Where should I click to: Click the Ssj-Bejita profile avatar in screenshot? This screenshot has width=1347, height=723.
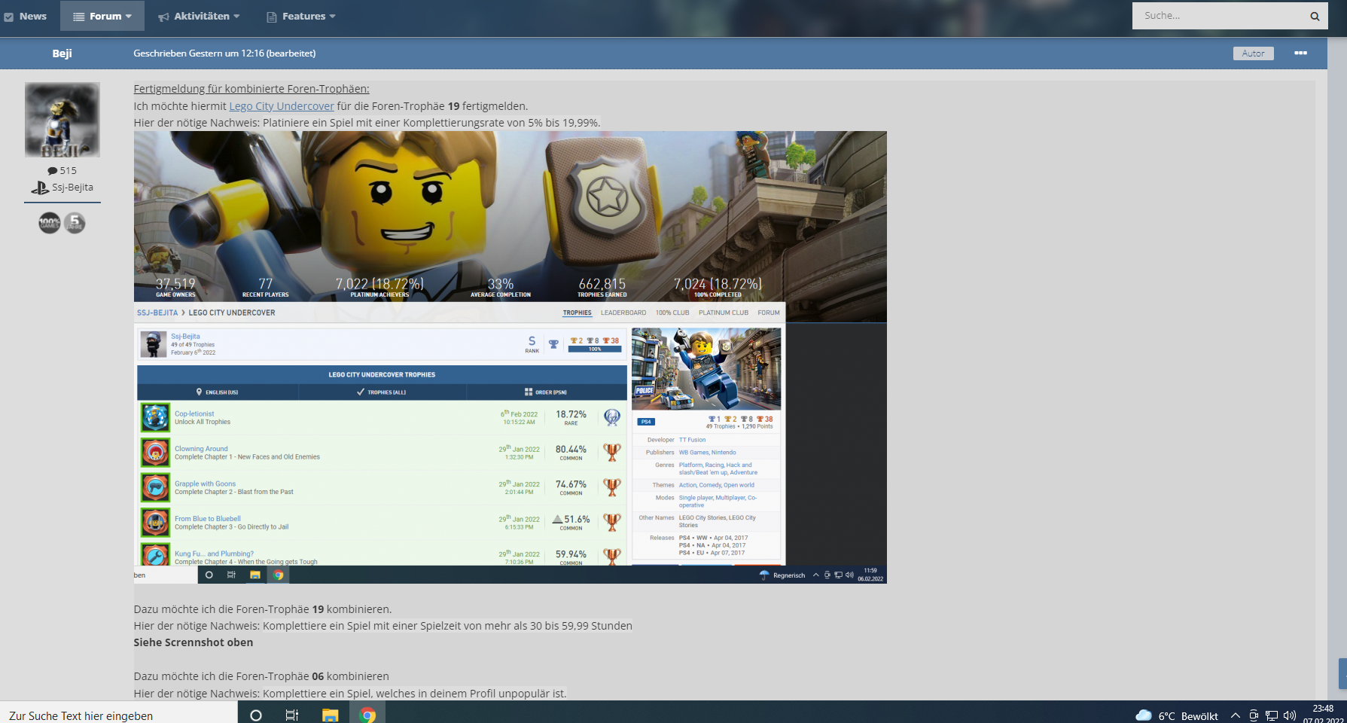coord(154,344)
